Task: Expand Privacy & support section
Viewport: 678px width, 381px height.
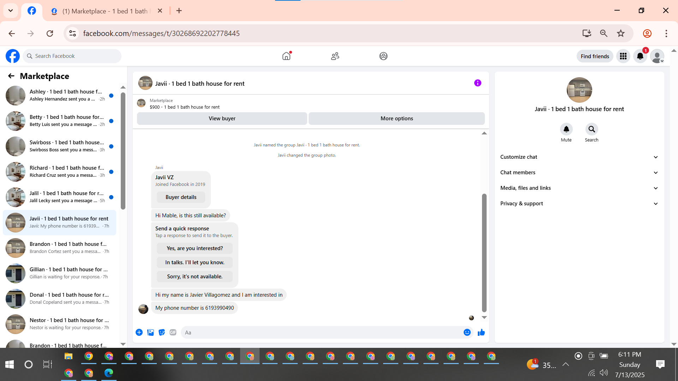Action: point(579,204)
